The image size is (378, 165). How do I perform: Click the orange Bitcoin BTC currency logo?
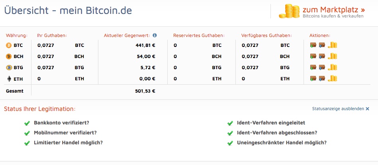point(9,45)
